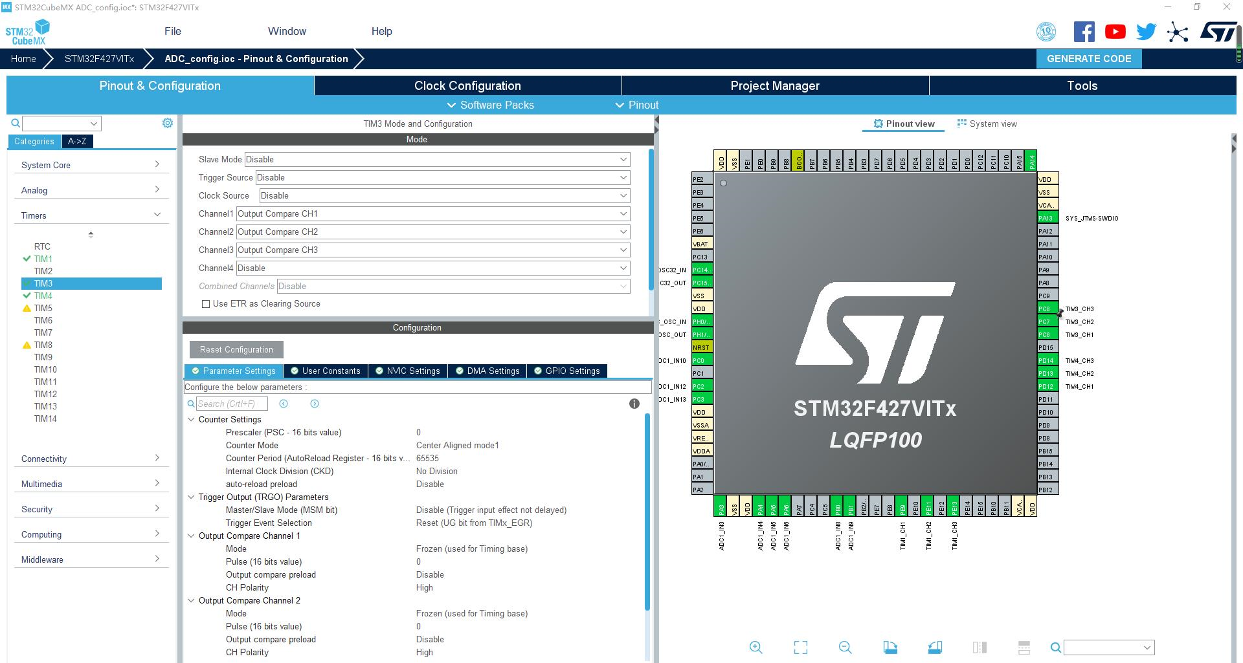Open the Clock Source dropdown
This screenshot has width=1243, height=663.
(445, 195)
